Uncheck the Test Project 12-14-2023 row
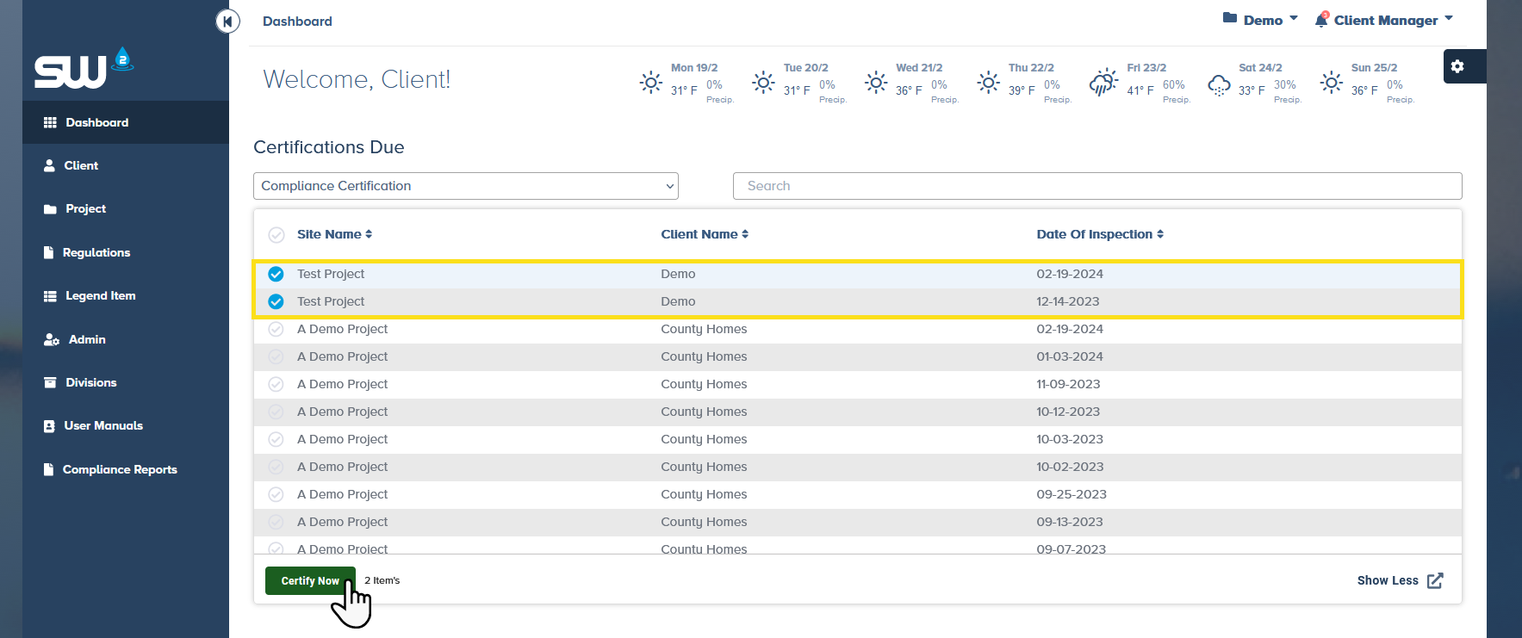1522x638 pixels. tap(276, 301)
